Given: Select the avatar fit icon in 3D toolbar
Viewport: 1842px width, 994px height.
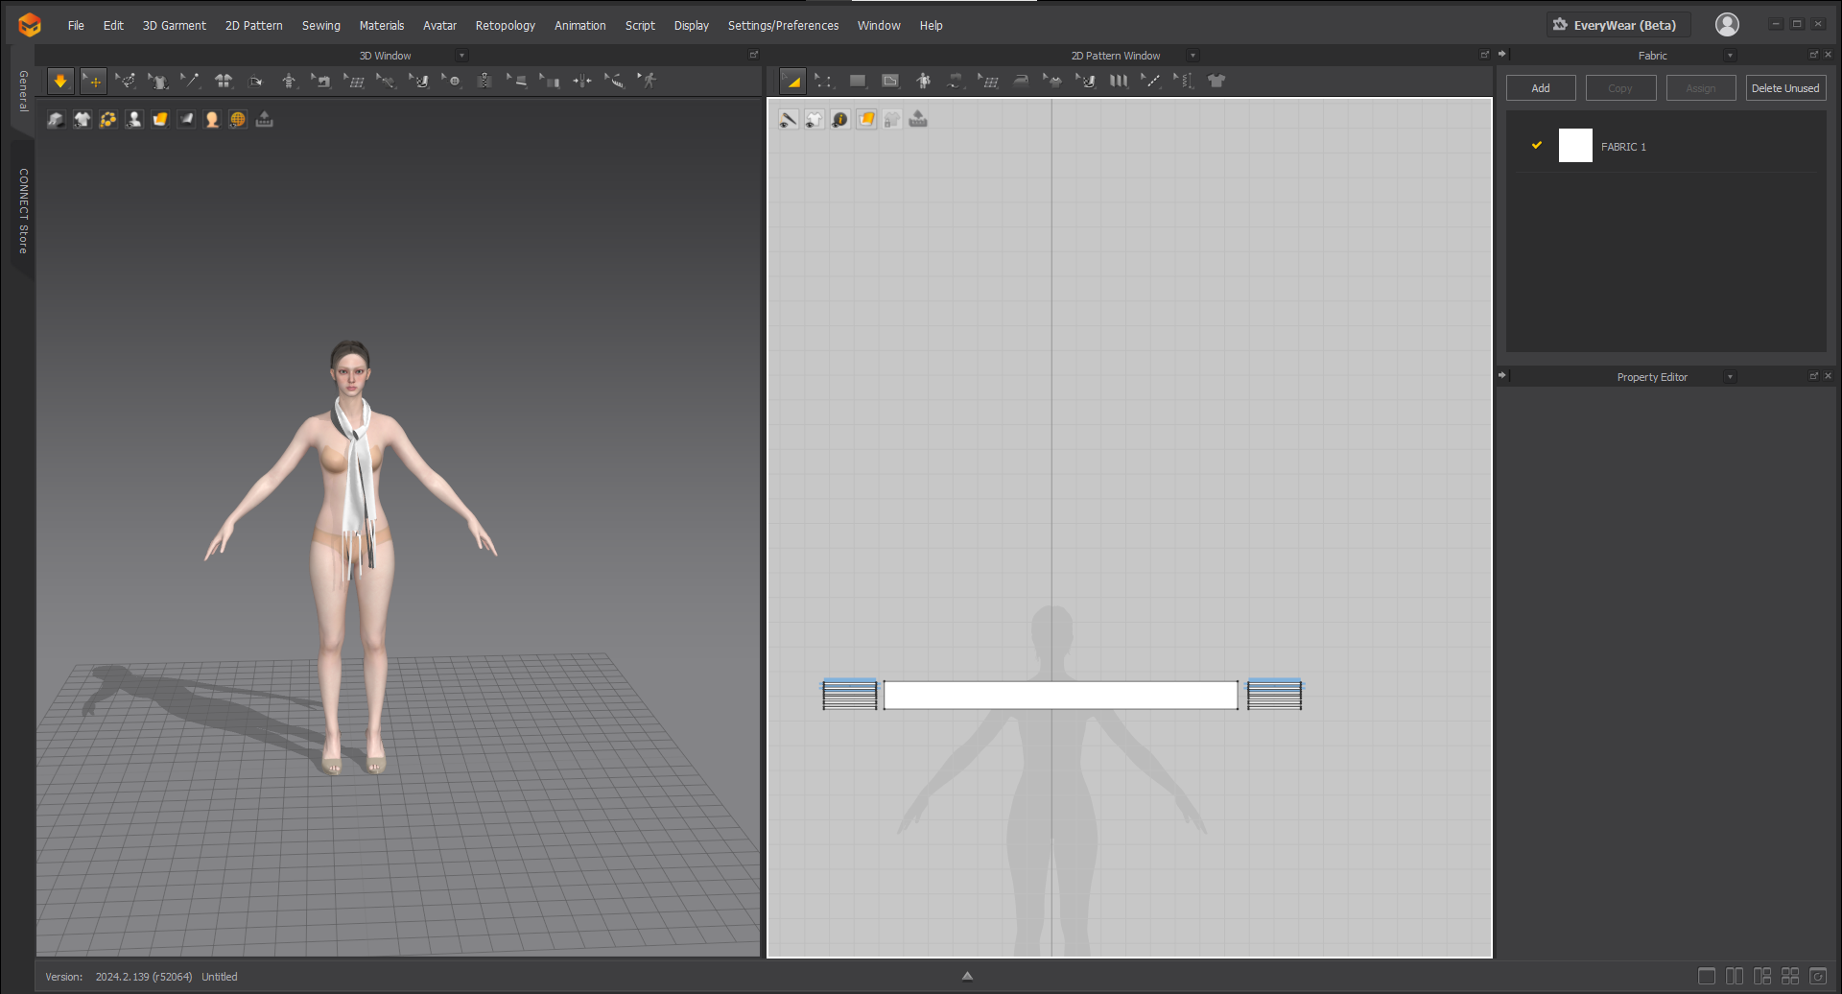Looking at the screenshot, I should click(289, 82).
